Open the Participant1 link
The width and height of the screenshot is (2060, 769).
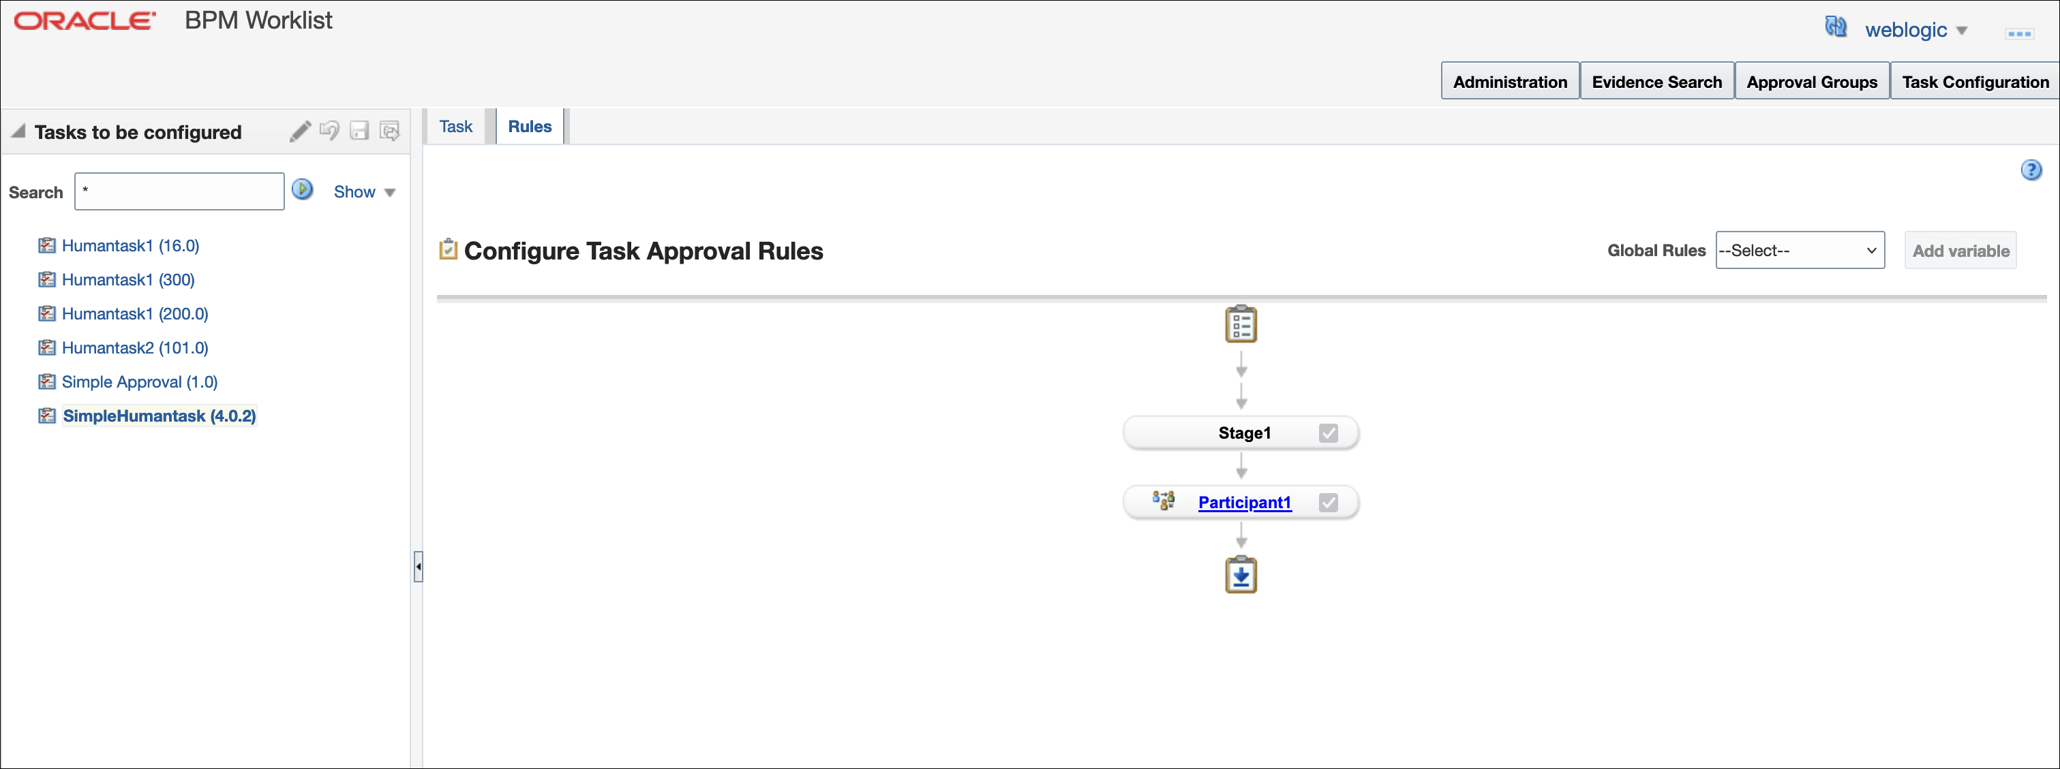[x=1244, y=503]
